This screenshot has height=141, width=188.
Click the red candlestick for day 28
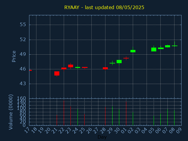105,68
